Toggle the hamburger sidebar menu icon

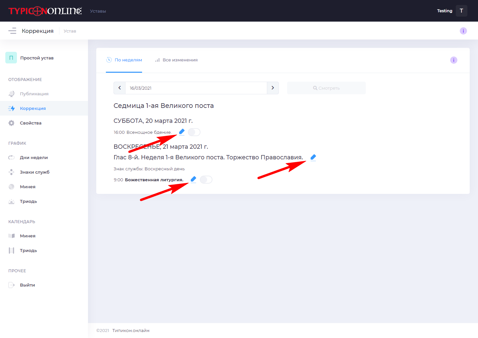click(x=12, y=31)
